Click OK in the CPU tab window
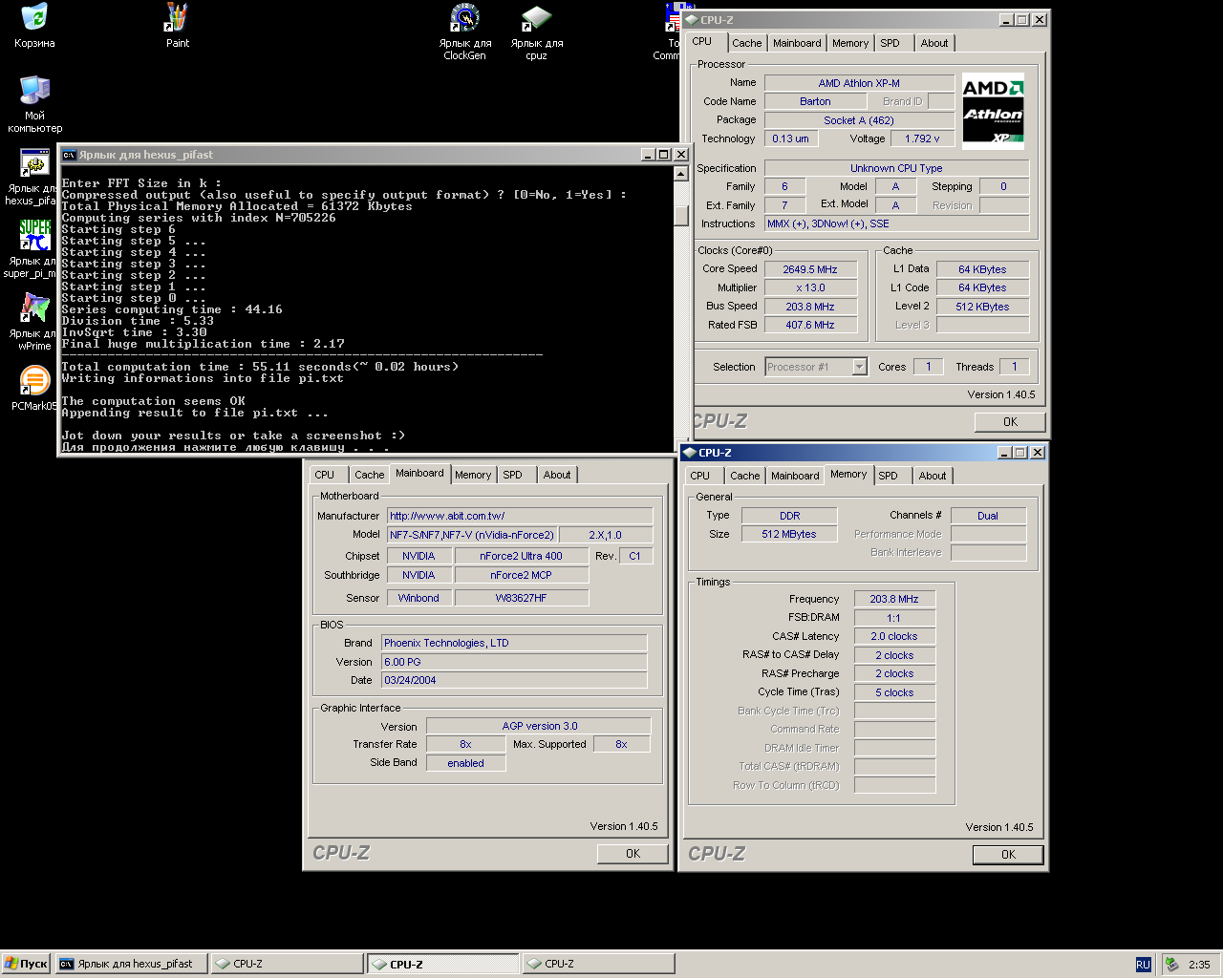 pyautogui.click(x=1010, y=422)
